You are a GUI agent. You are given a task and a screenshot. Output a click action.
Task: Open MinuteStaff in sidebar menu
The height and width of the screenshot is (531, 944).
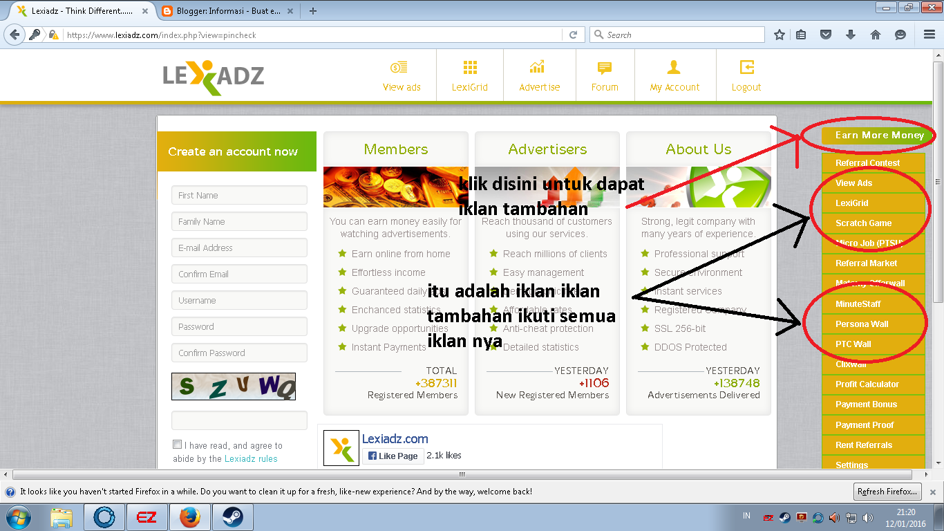pos(873,304)
